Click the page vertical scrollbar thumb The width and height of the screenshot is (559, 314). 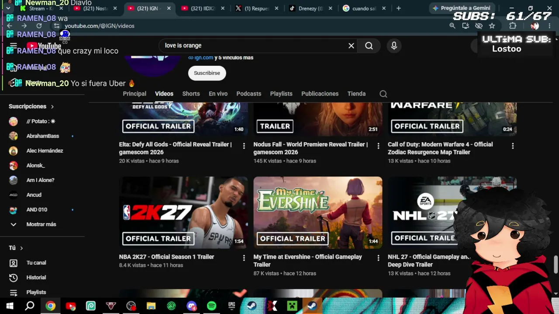556,263
